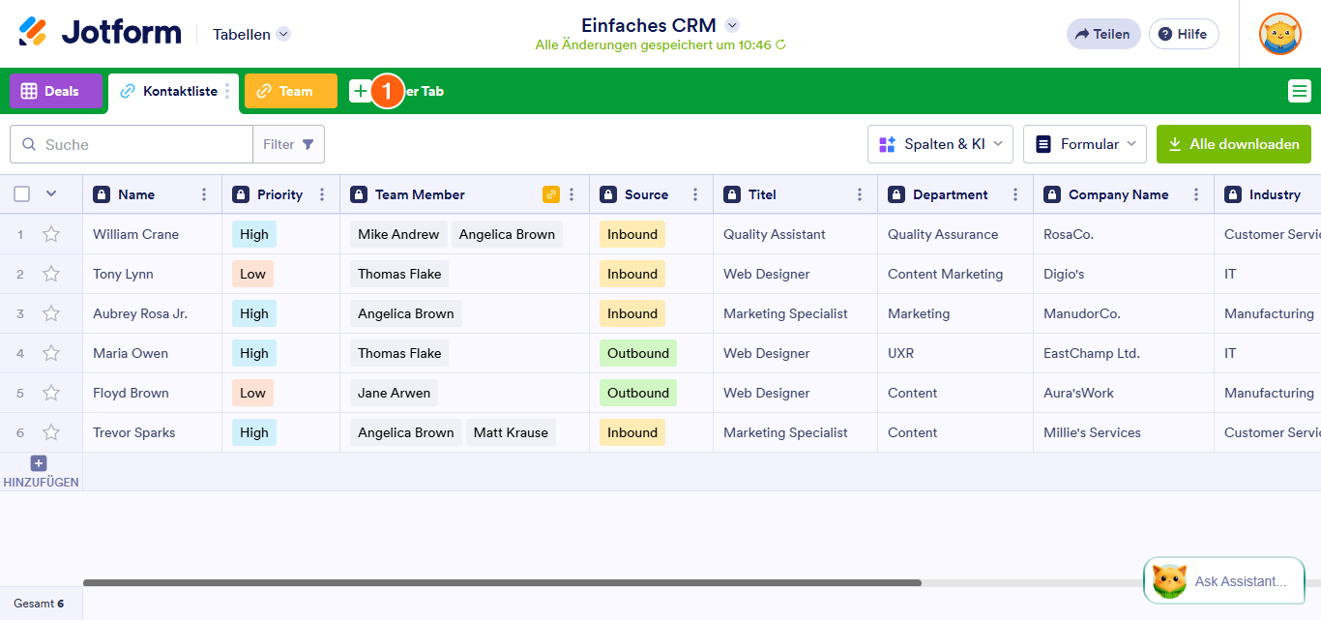The image size is (1321, 620).
Task: Open the hamburger menu at right of tab bar
Action: click(1299, 91)
